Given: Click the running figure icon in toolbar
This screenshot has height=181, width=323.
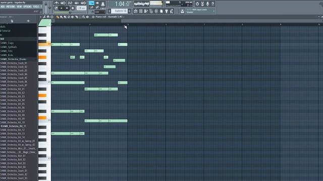Looking at the screenshot, I should [x=172, y=11].
